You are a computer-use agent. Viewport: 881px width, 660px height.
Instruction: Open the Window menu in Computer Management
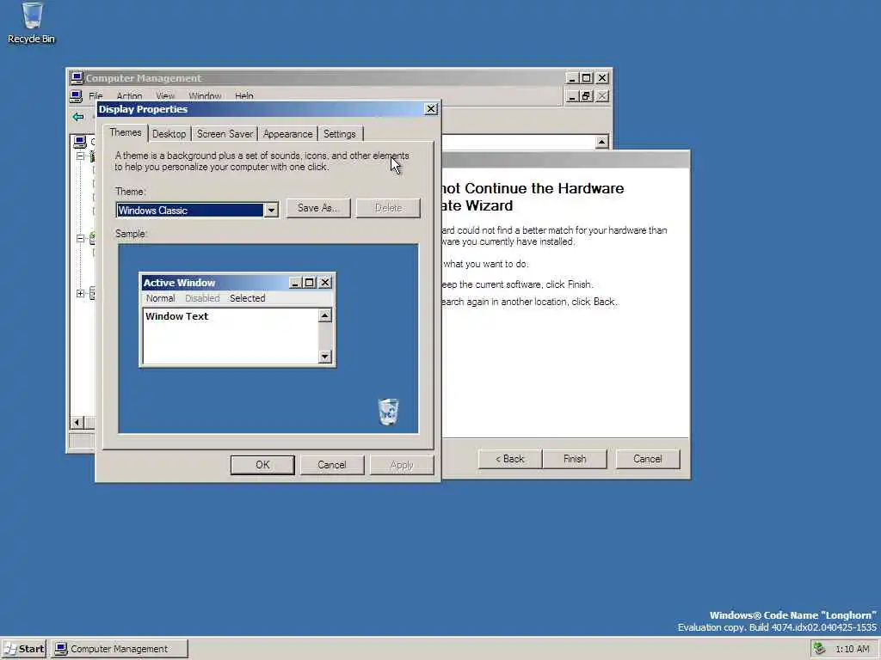205,96
